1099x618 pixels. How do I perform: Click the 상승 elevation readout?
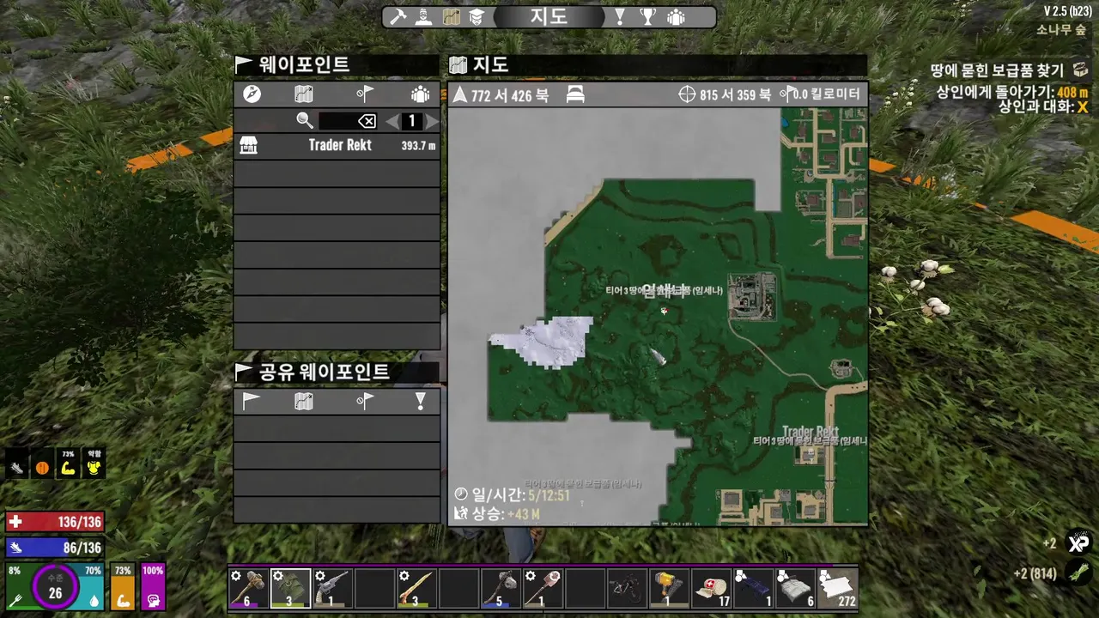(x=497, y=514)
